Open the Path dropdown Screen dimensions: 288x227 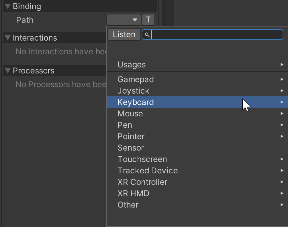pos(124,20)
